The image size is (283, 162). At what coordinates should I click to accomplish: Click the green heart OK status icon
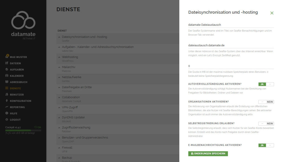click(36, 127)
